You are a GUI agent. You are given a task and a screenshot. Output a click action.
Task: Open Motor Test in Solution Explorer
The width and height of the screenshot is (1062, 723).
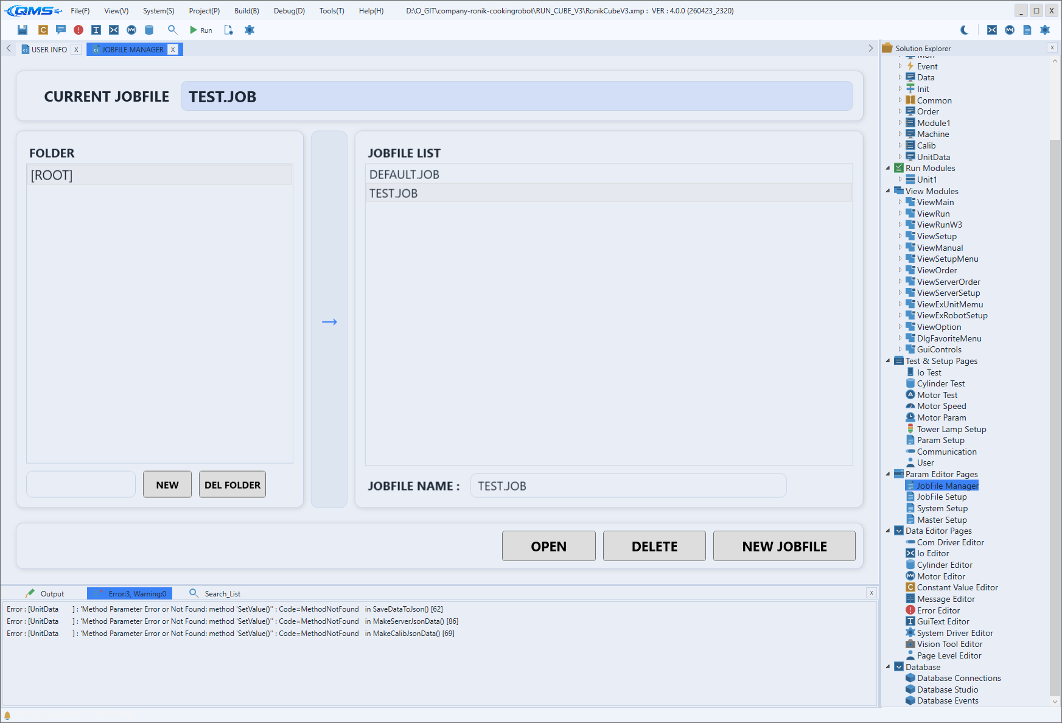[x=937, y=395]
